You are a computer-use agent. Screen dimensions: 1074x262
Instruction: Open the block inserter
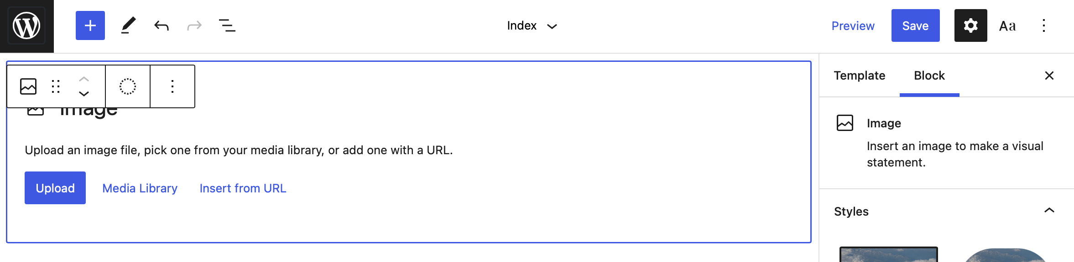coord(90,25)
